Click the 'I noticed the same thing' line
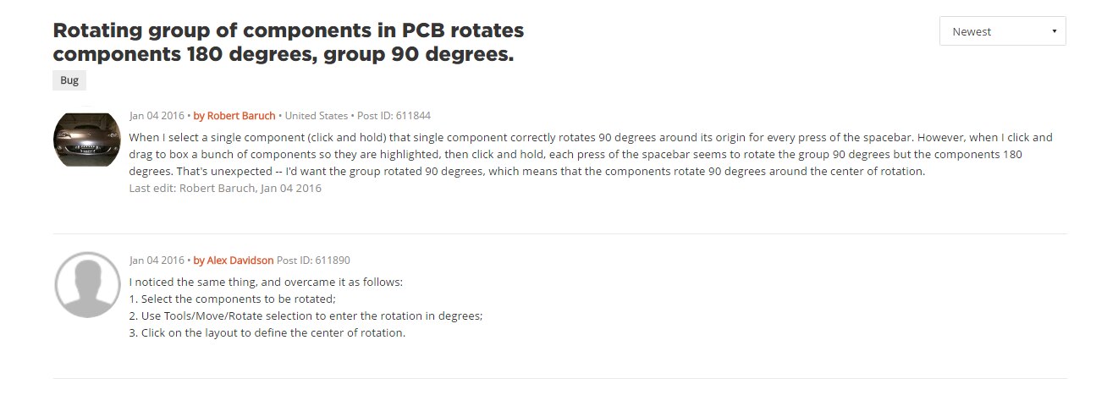 (266, 282)
